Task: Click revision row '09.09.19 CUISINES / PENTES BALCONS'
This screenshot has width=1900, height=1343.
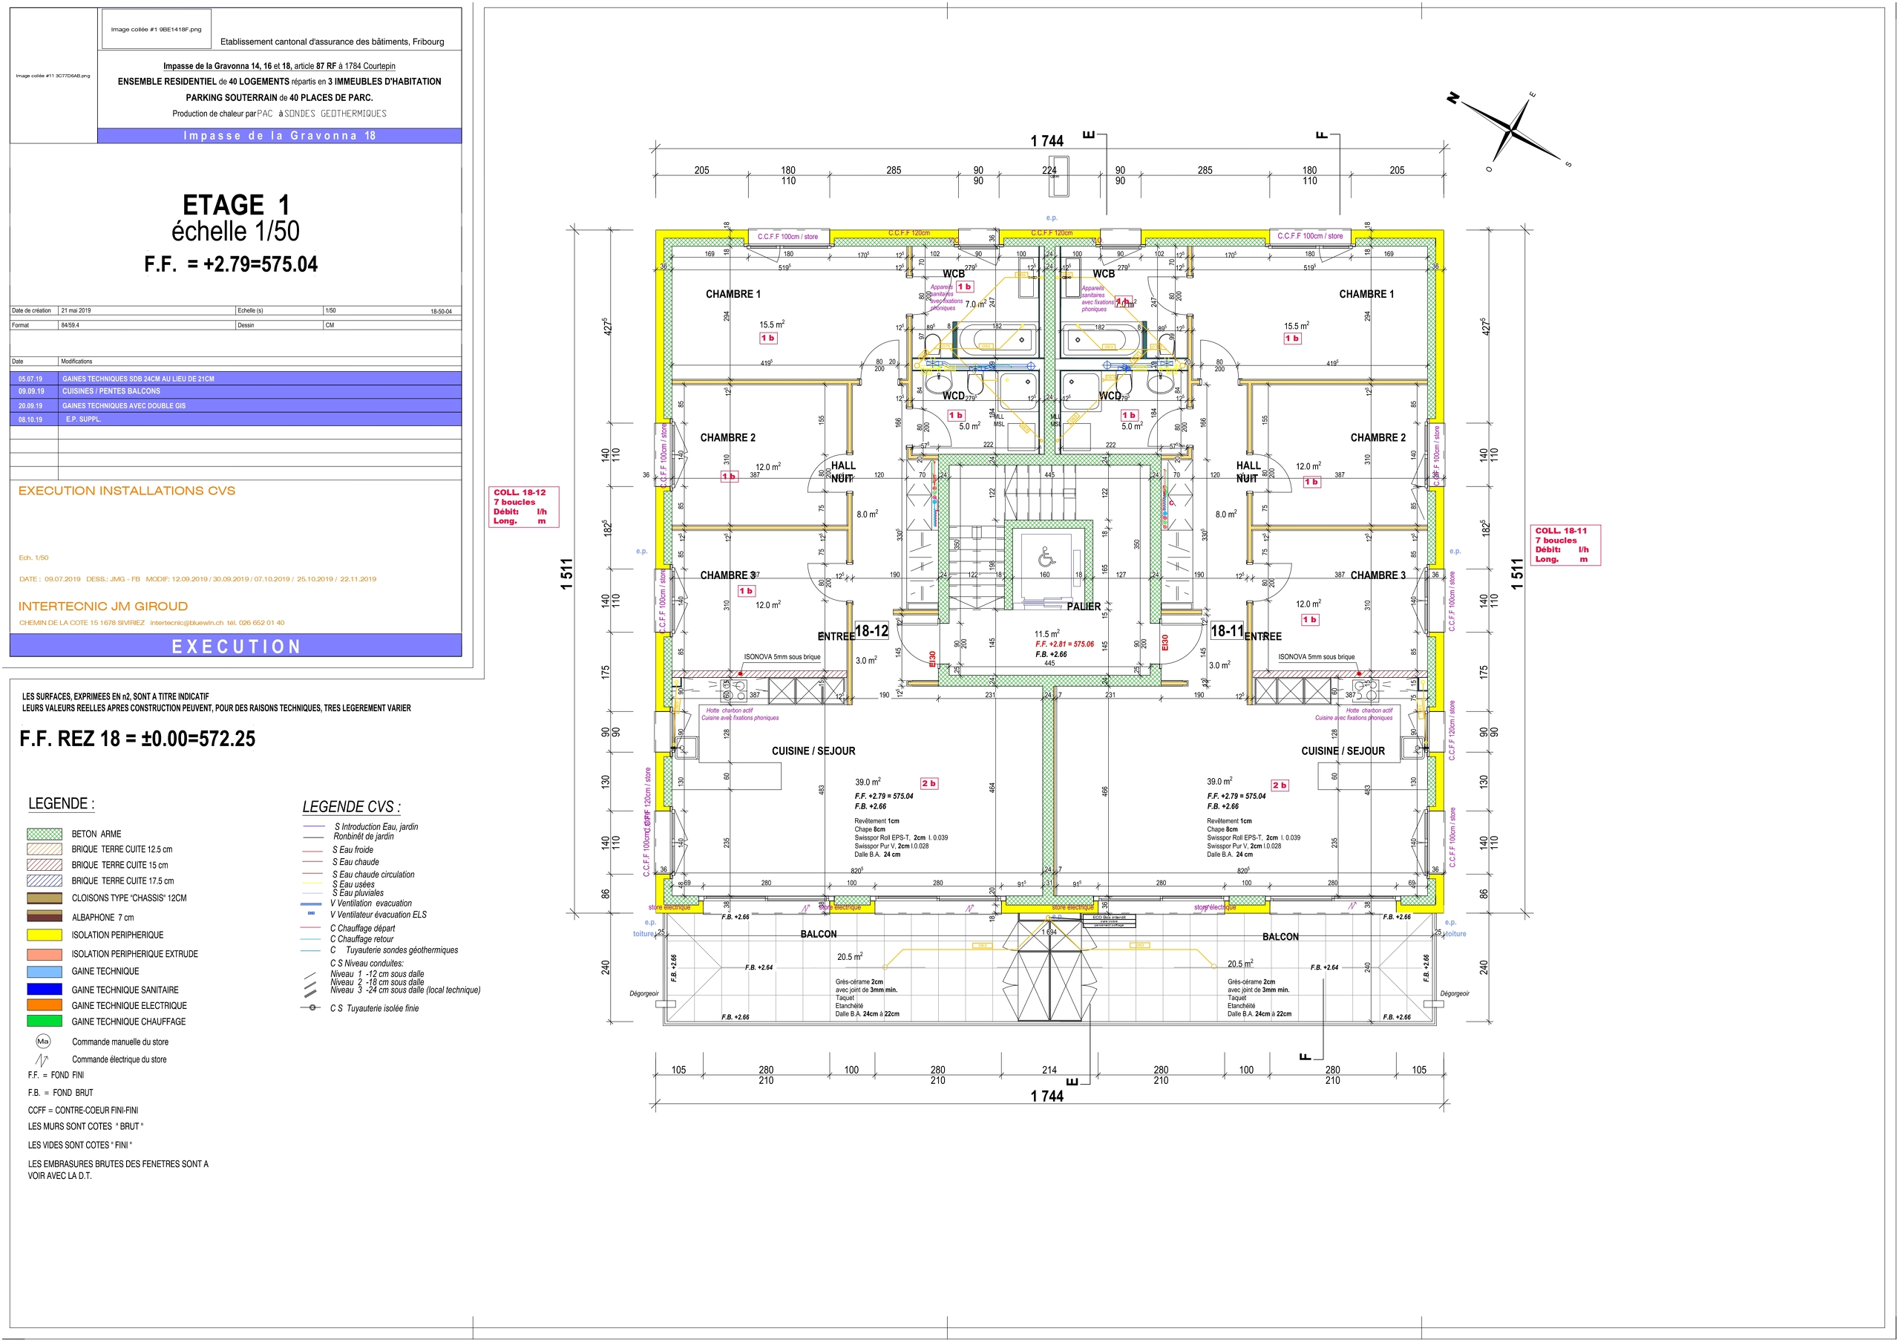Action: pos(236,392)
